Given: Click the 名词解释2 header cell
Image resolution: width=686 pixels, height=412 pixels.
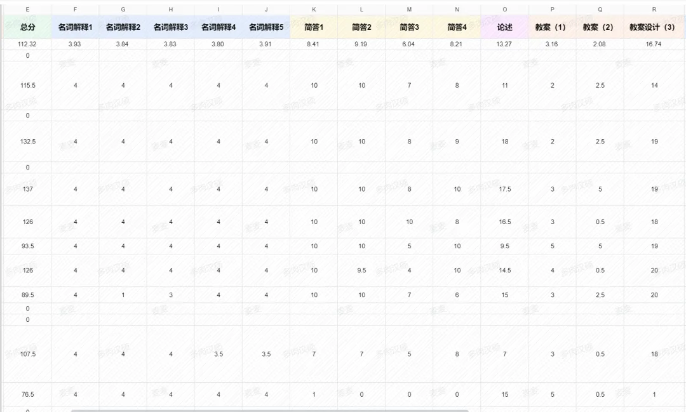Looking at the screenshot, I should pyautogui.click(x=123, y=27).
